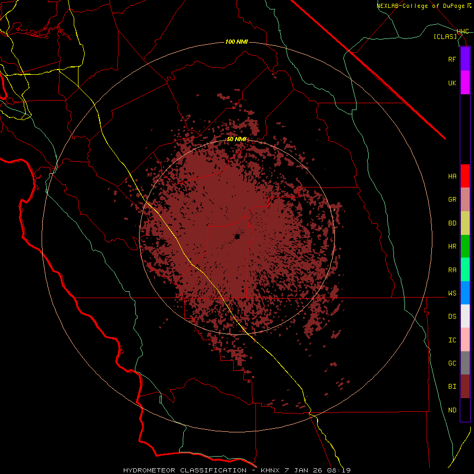Click the 50 NMI range ring label

(x=236, y=139)
